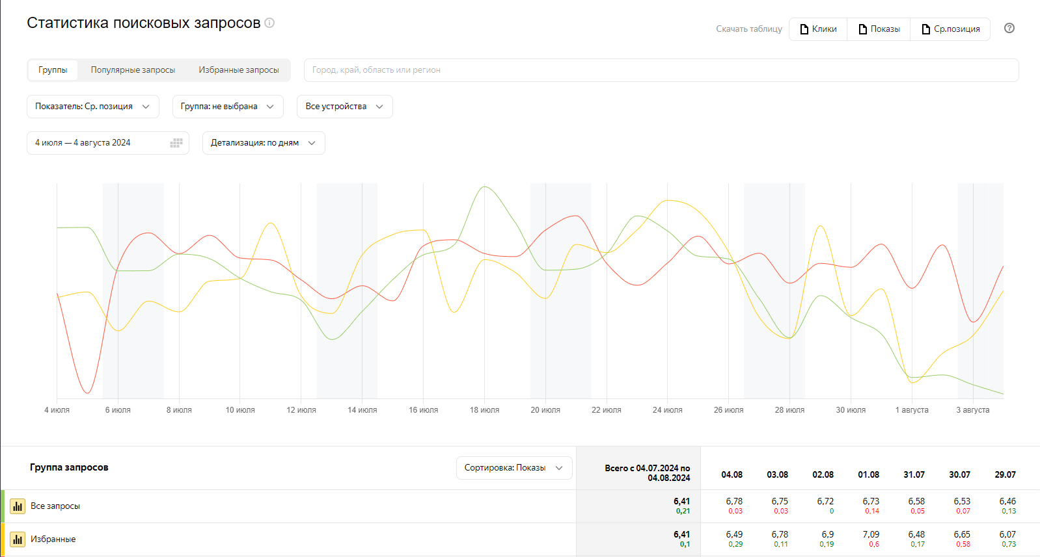Image resolution: width=1040 pixels, height=557 pixels.
Task: Click the Избранные row label
Action: coord(53,539)
